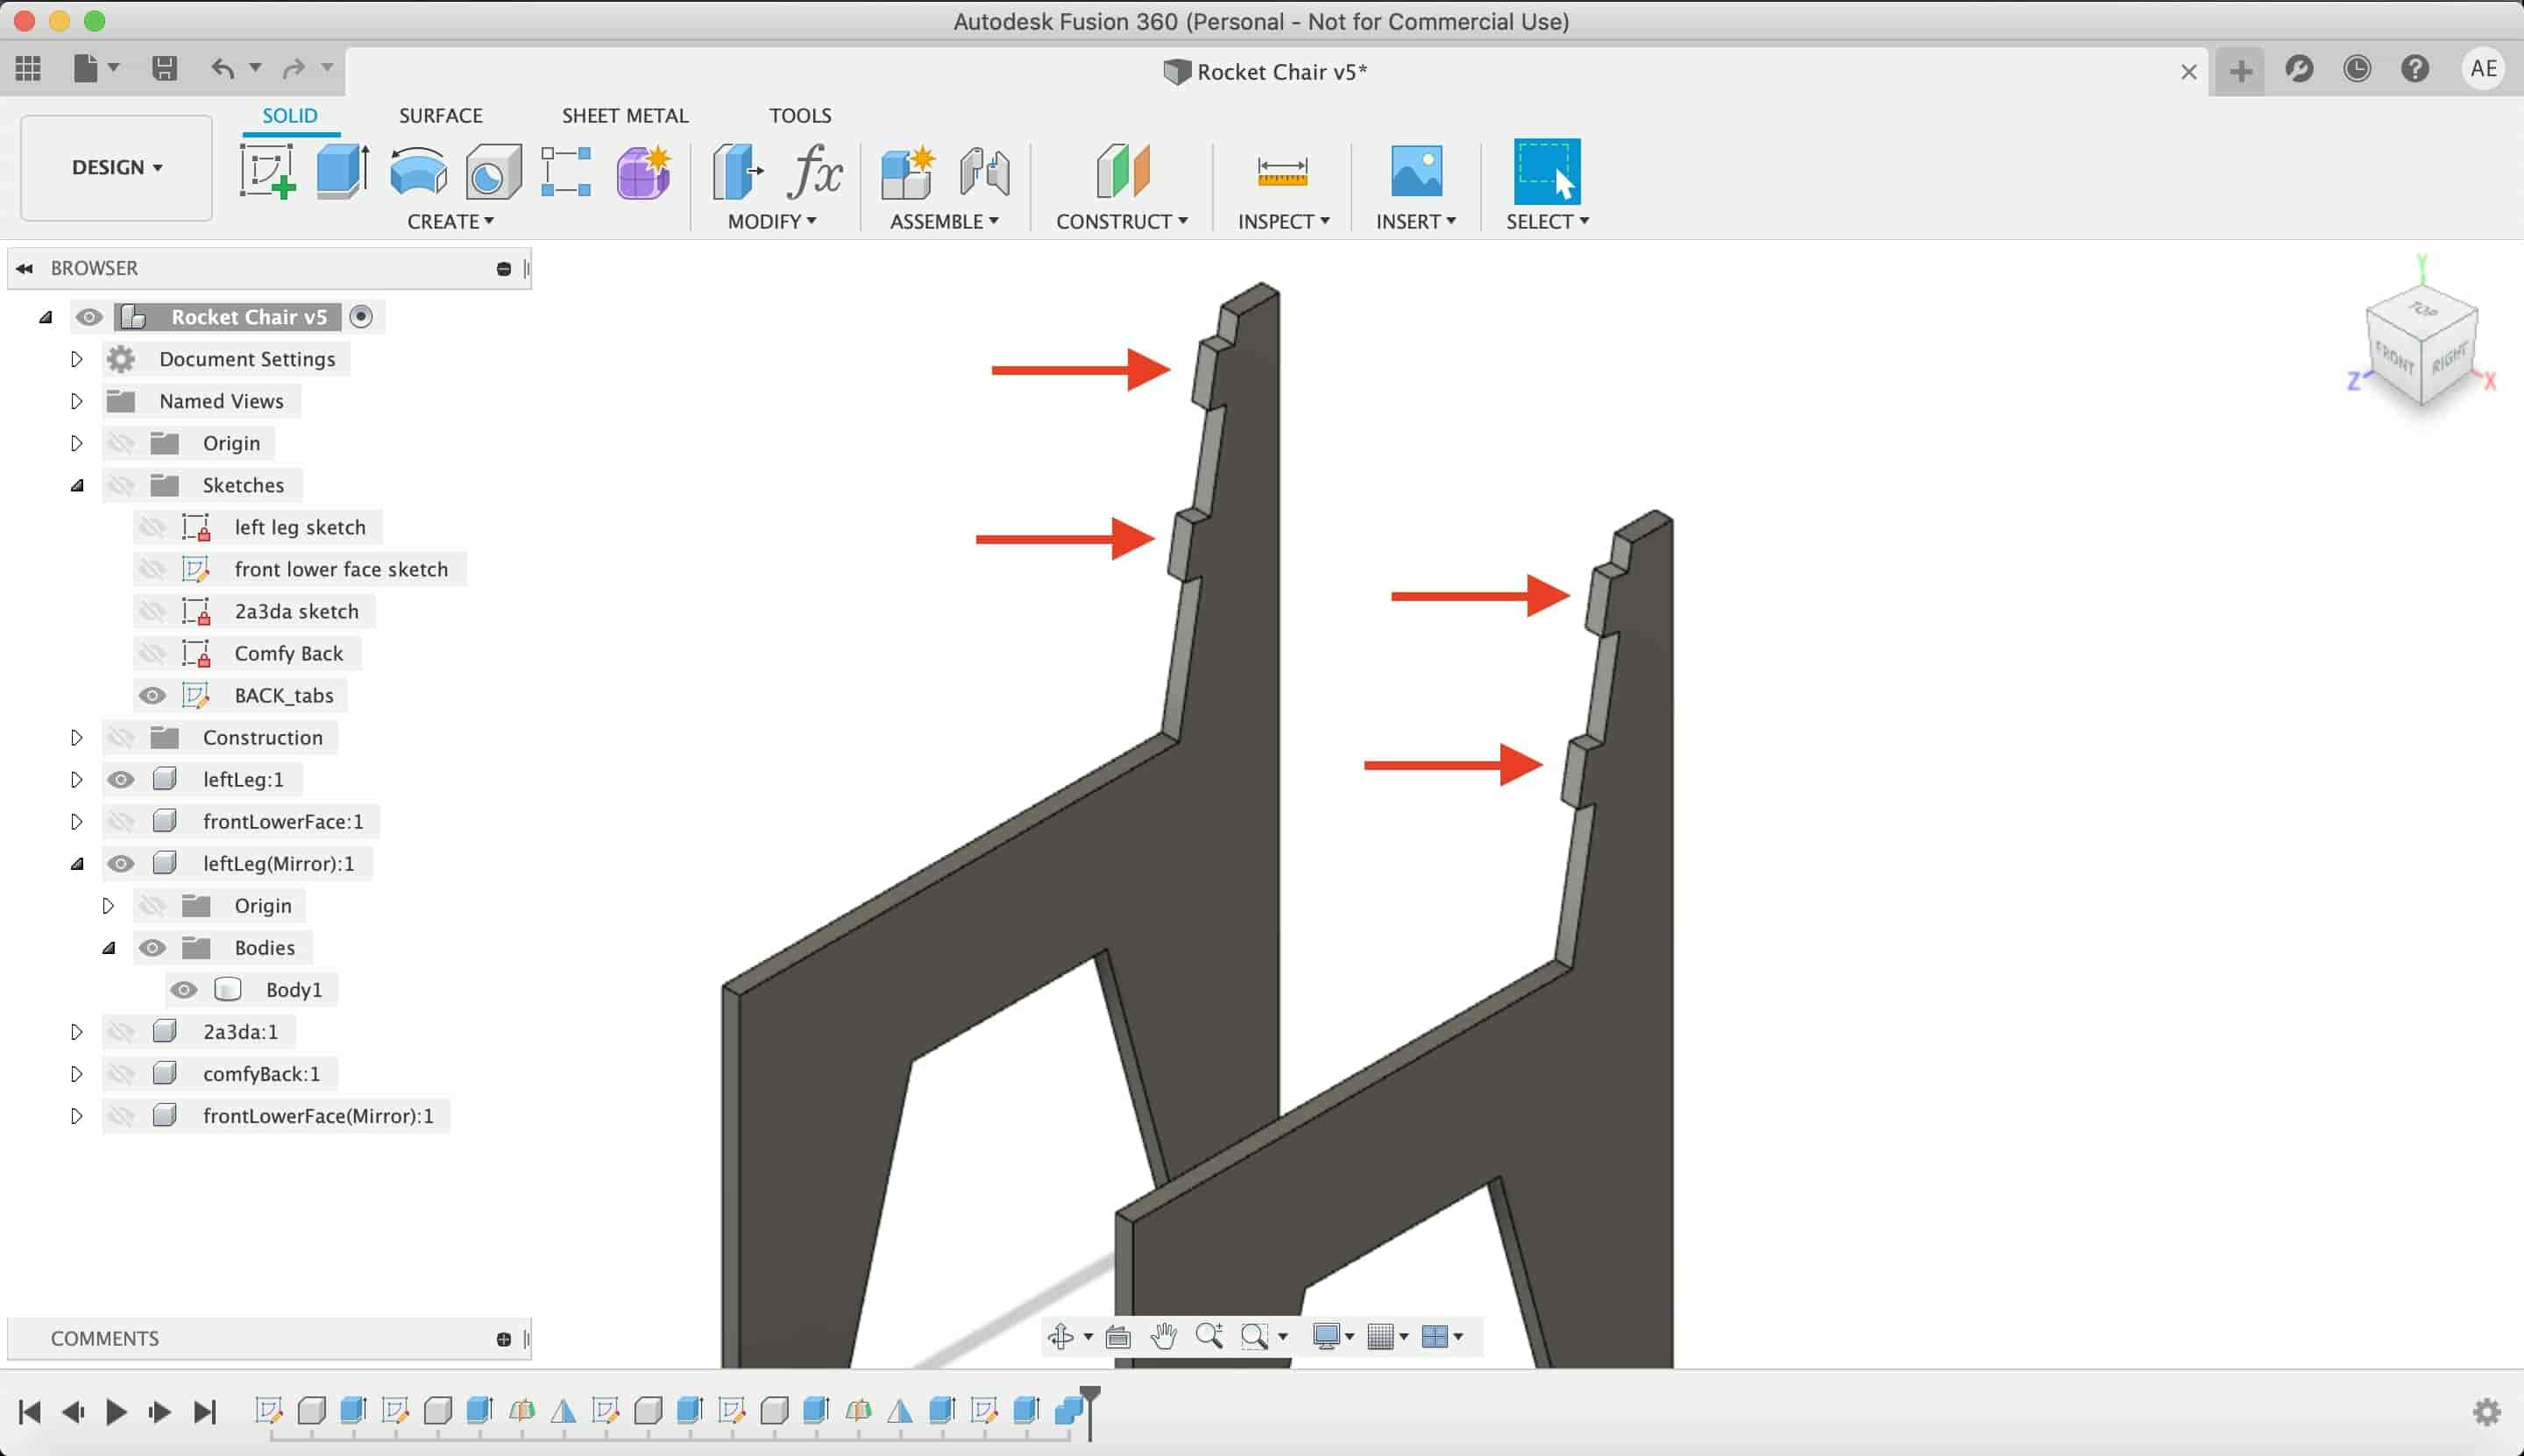Click the Create Form purple icon
Image resolution: width=2524 pixels, height=1456 pixels.
(643, 172)
